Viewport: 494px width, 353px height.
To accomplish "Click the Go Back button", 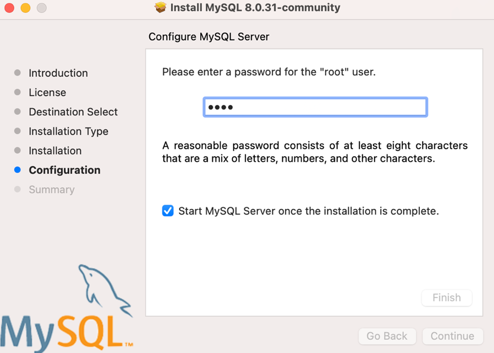I will 387,336.
